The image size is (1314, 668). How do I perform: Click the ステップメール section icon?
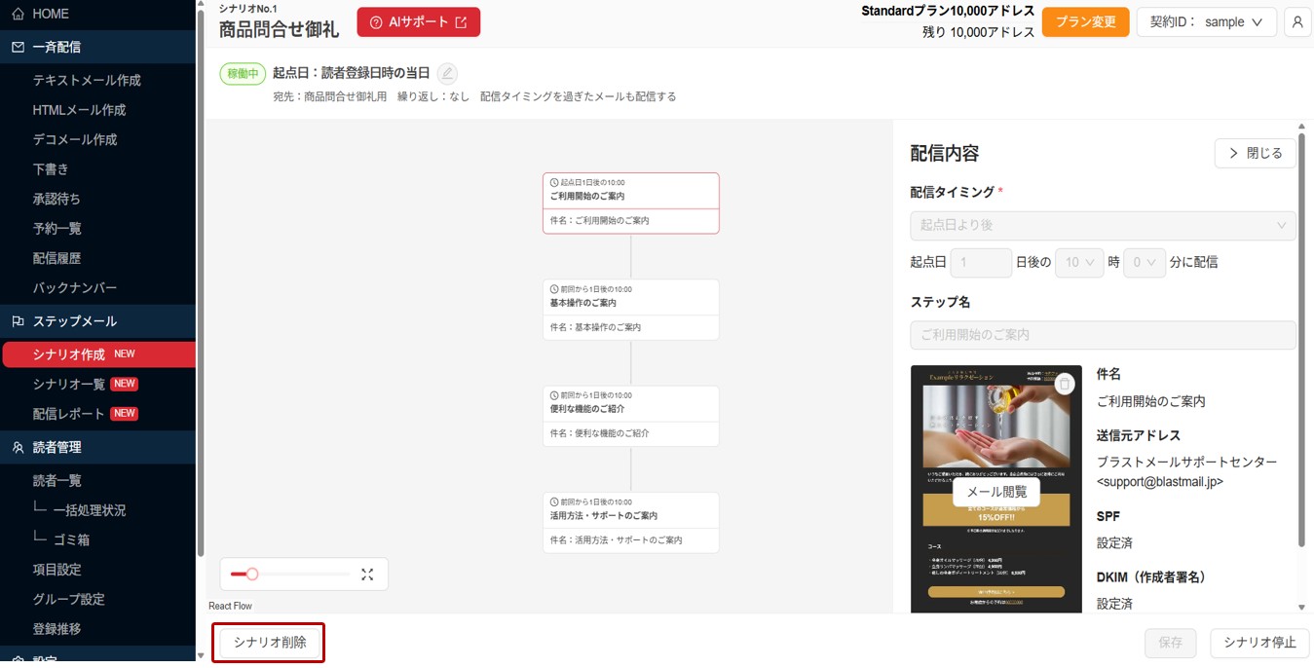[x=18, y=321]
